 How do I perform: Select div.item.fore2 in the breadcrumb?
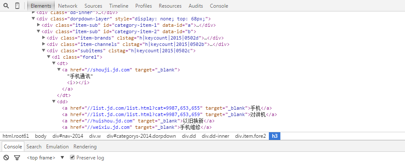[250, 136]
